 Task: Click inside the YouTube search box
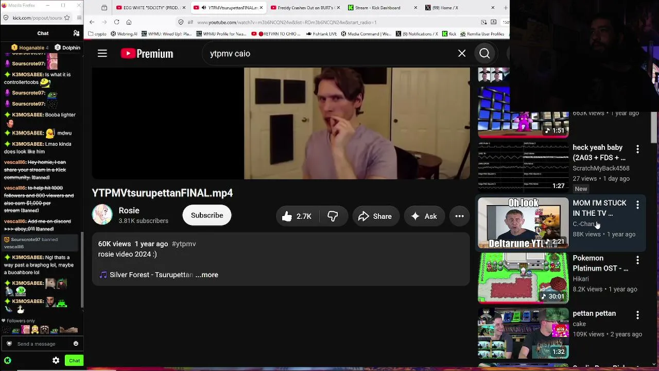pos(329,54)
